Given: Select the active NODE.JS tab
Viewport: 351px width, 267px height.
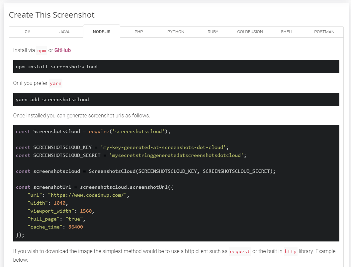Looking at the screenshot, I should coord(101,31).
